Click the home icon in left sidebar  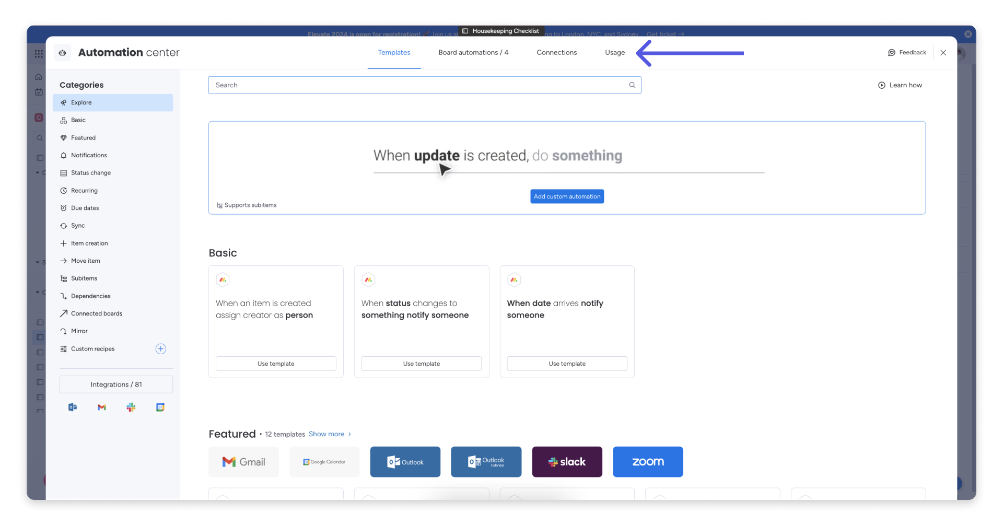pos(39,77)
